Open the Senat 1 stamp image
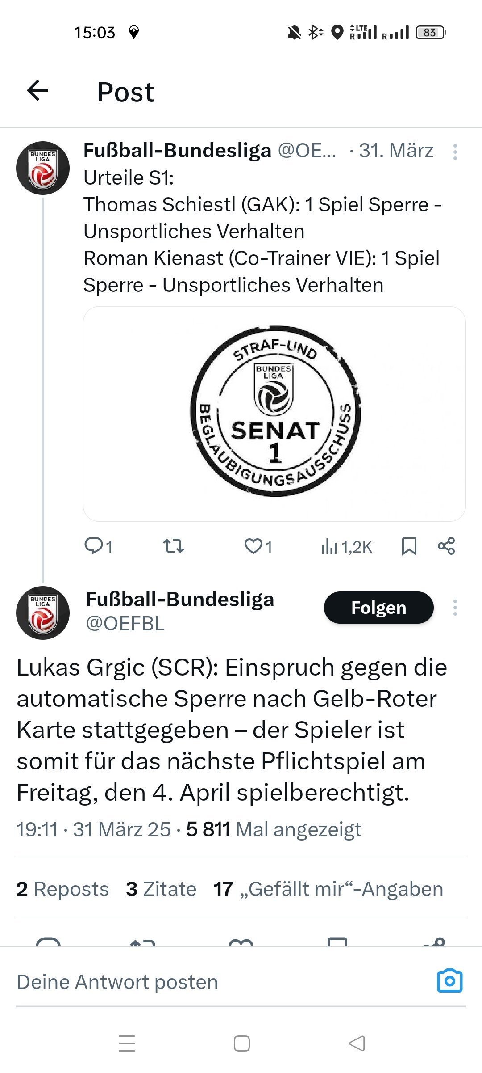 pos(274,414)
